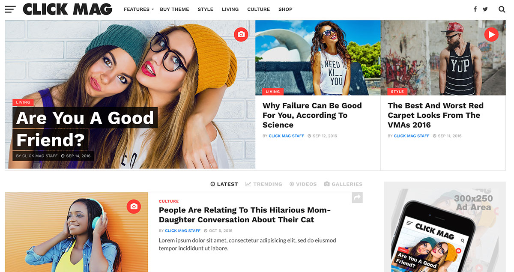Click the LIVING category badge

23,102
